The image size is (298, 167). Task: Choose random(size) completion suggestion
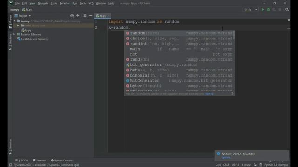(x=179, y=33)
